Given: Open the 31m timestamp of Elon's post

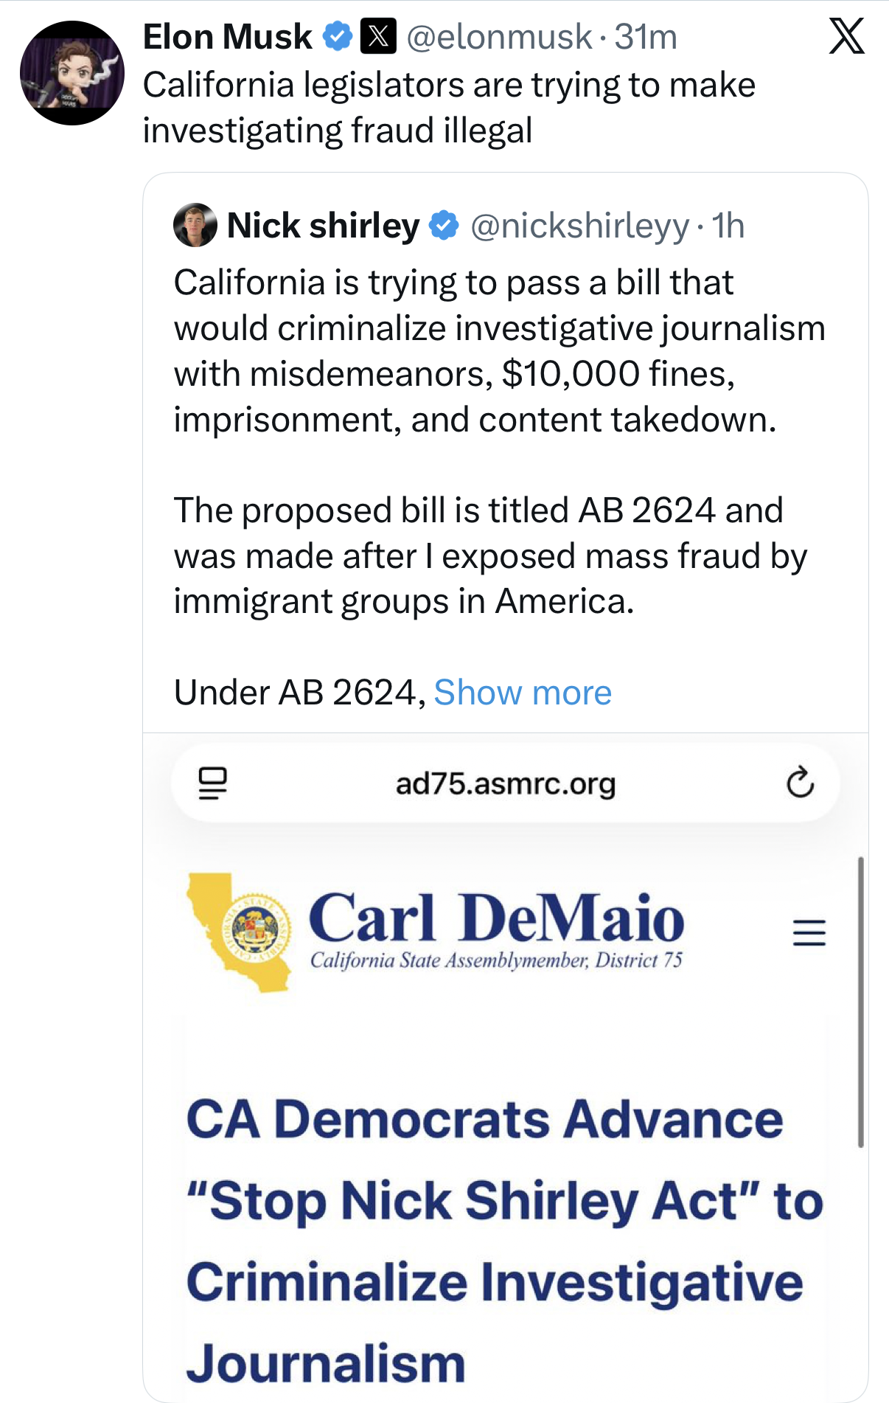Looking at the screenshot, I should pos(646,37).
